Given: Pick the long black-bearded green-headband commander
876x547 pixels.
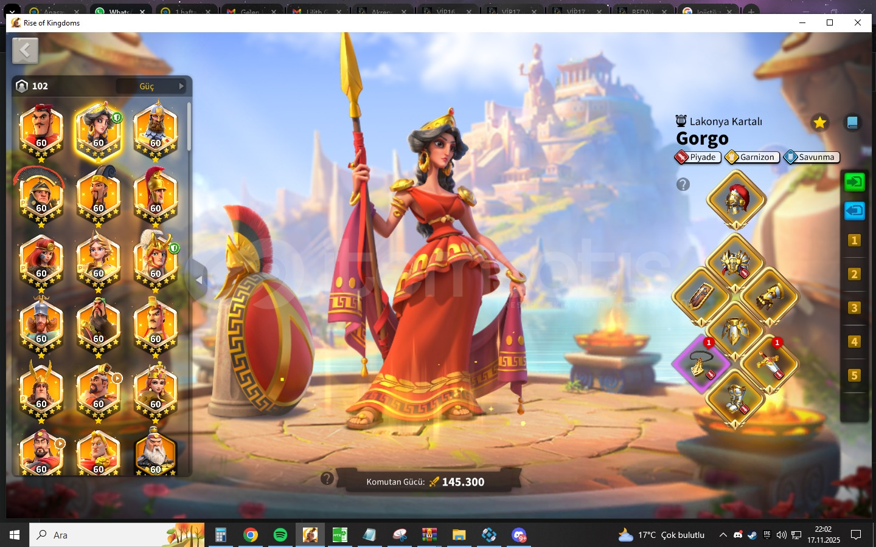Looking at the screenshot, I should [x=99, y=326].
